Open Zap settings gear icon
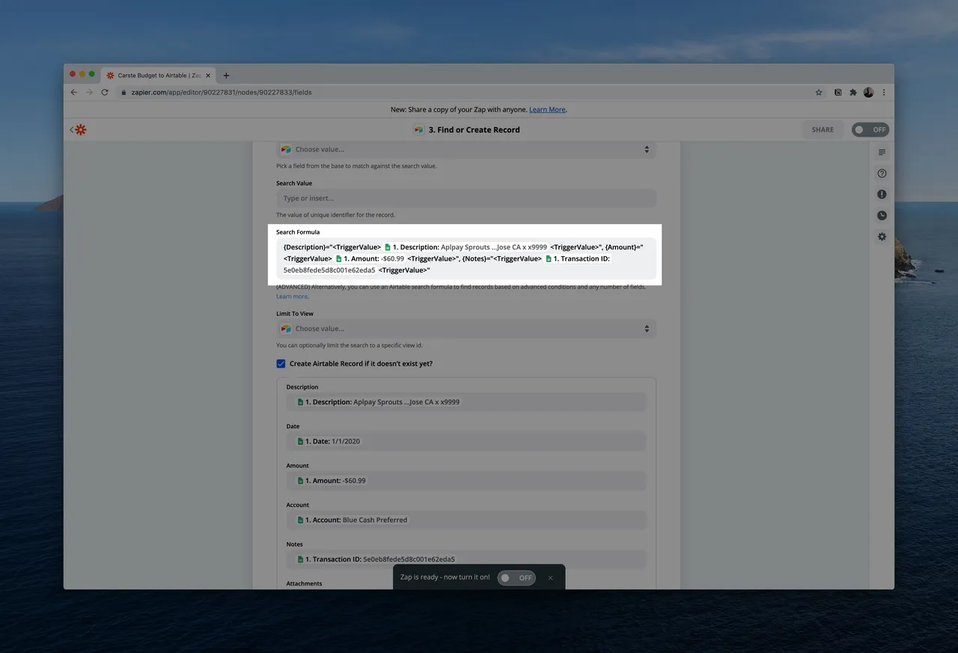 click(882, 237)
